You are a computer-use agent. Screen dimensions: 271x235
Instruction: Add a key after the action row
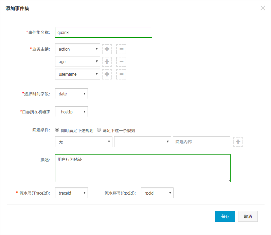coord(107,49)
